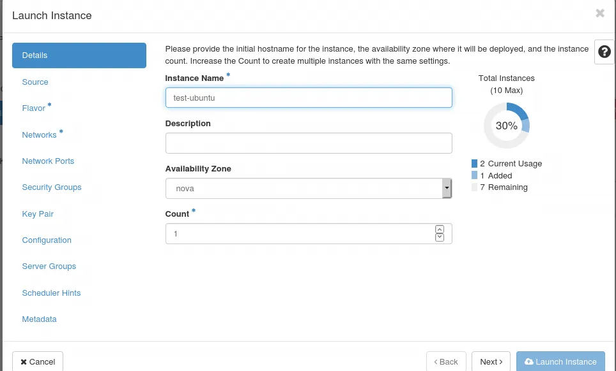Click the Cancel button

[x=38, y=361]
